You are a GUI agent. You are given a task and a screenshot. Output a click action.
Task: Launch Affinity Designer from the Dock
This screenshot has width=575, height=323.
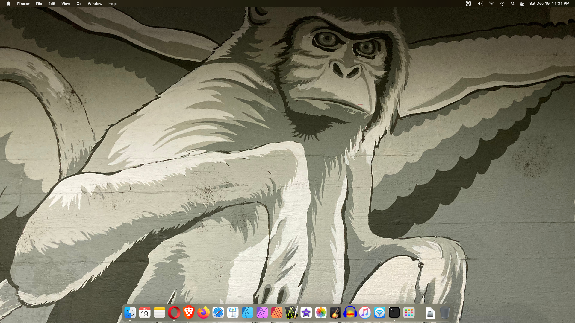247,313
